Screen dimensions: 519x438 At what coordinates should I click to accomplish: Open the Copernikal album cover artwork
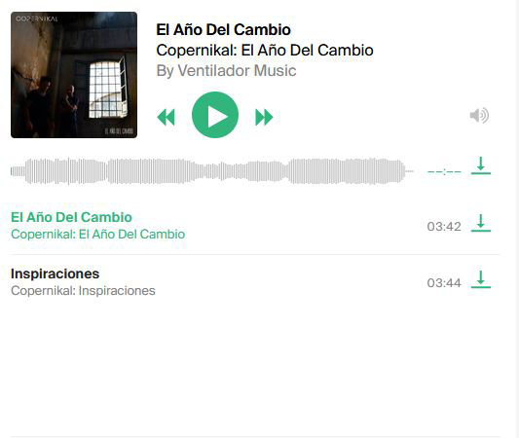[74, 75]
